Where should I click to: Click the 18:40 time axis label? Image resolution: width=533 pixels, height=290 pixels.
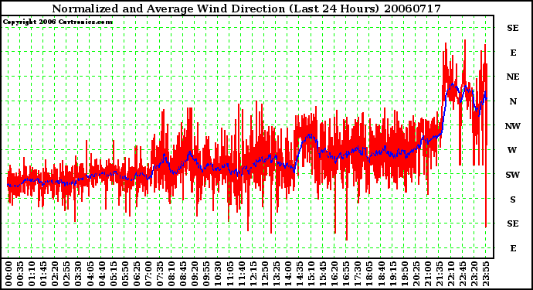tap(381, 274)
